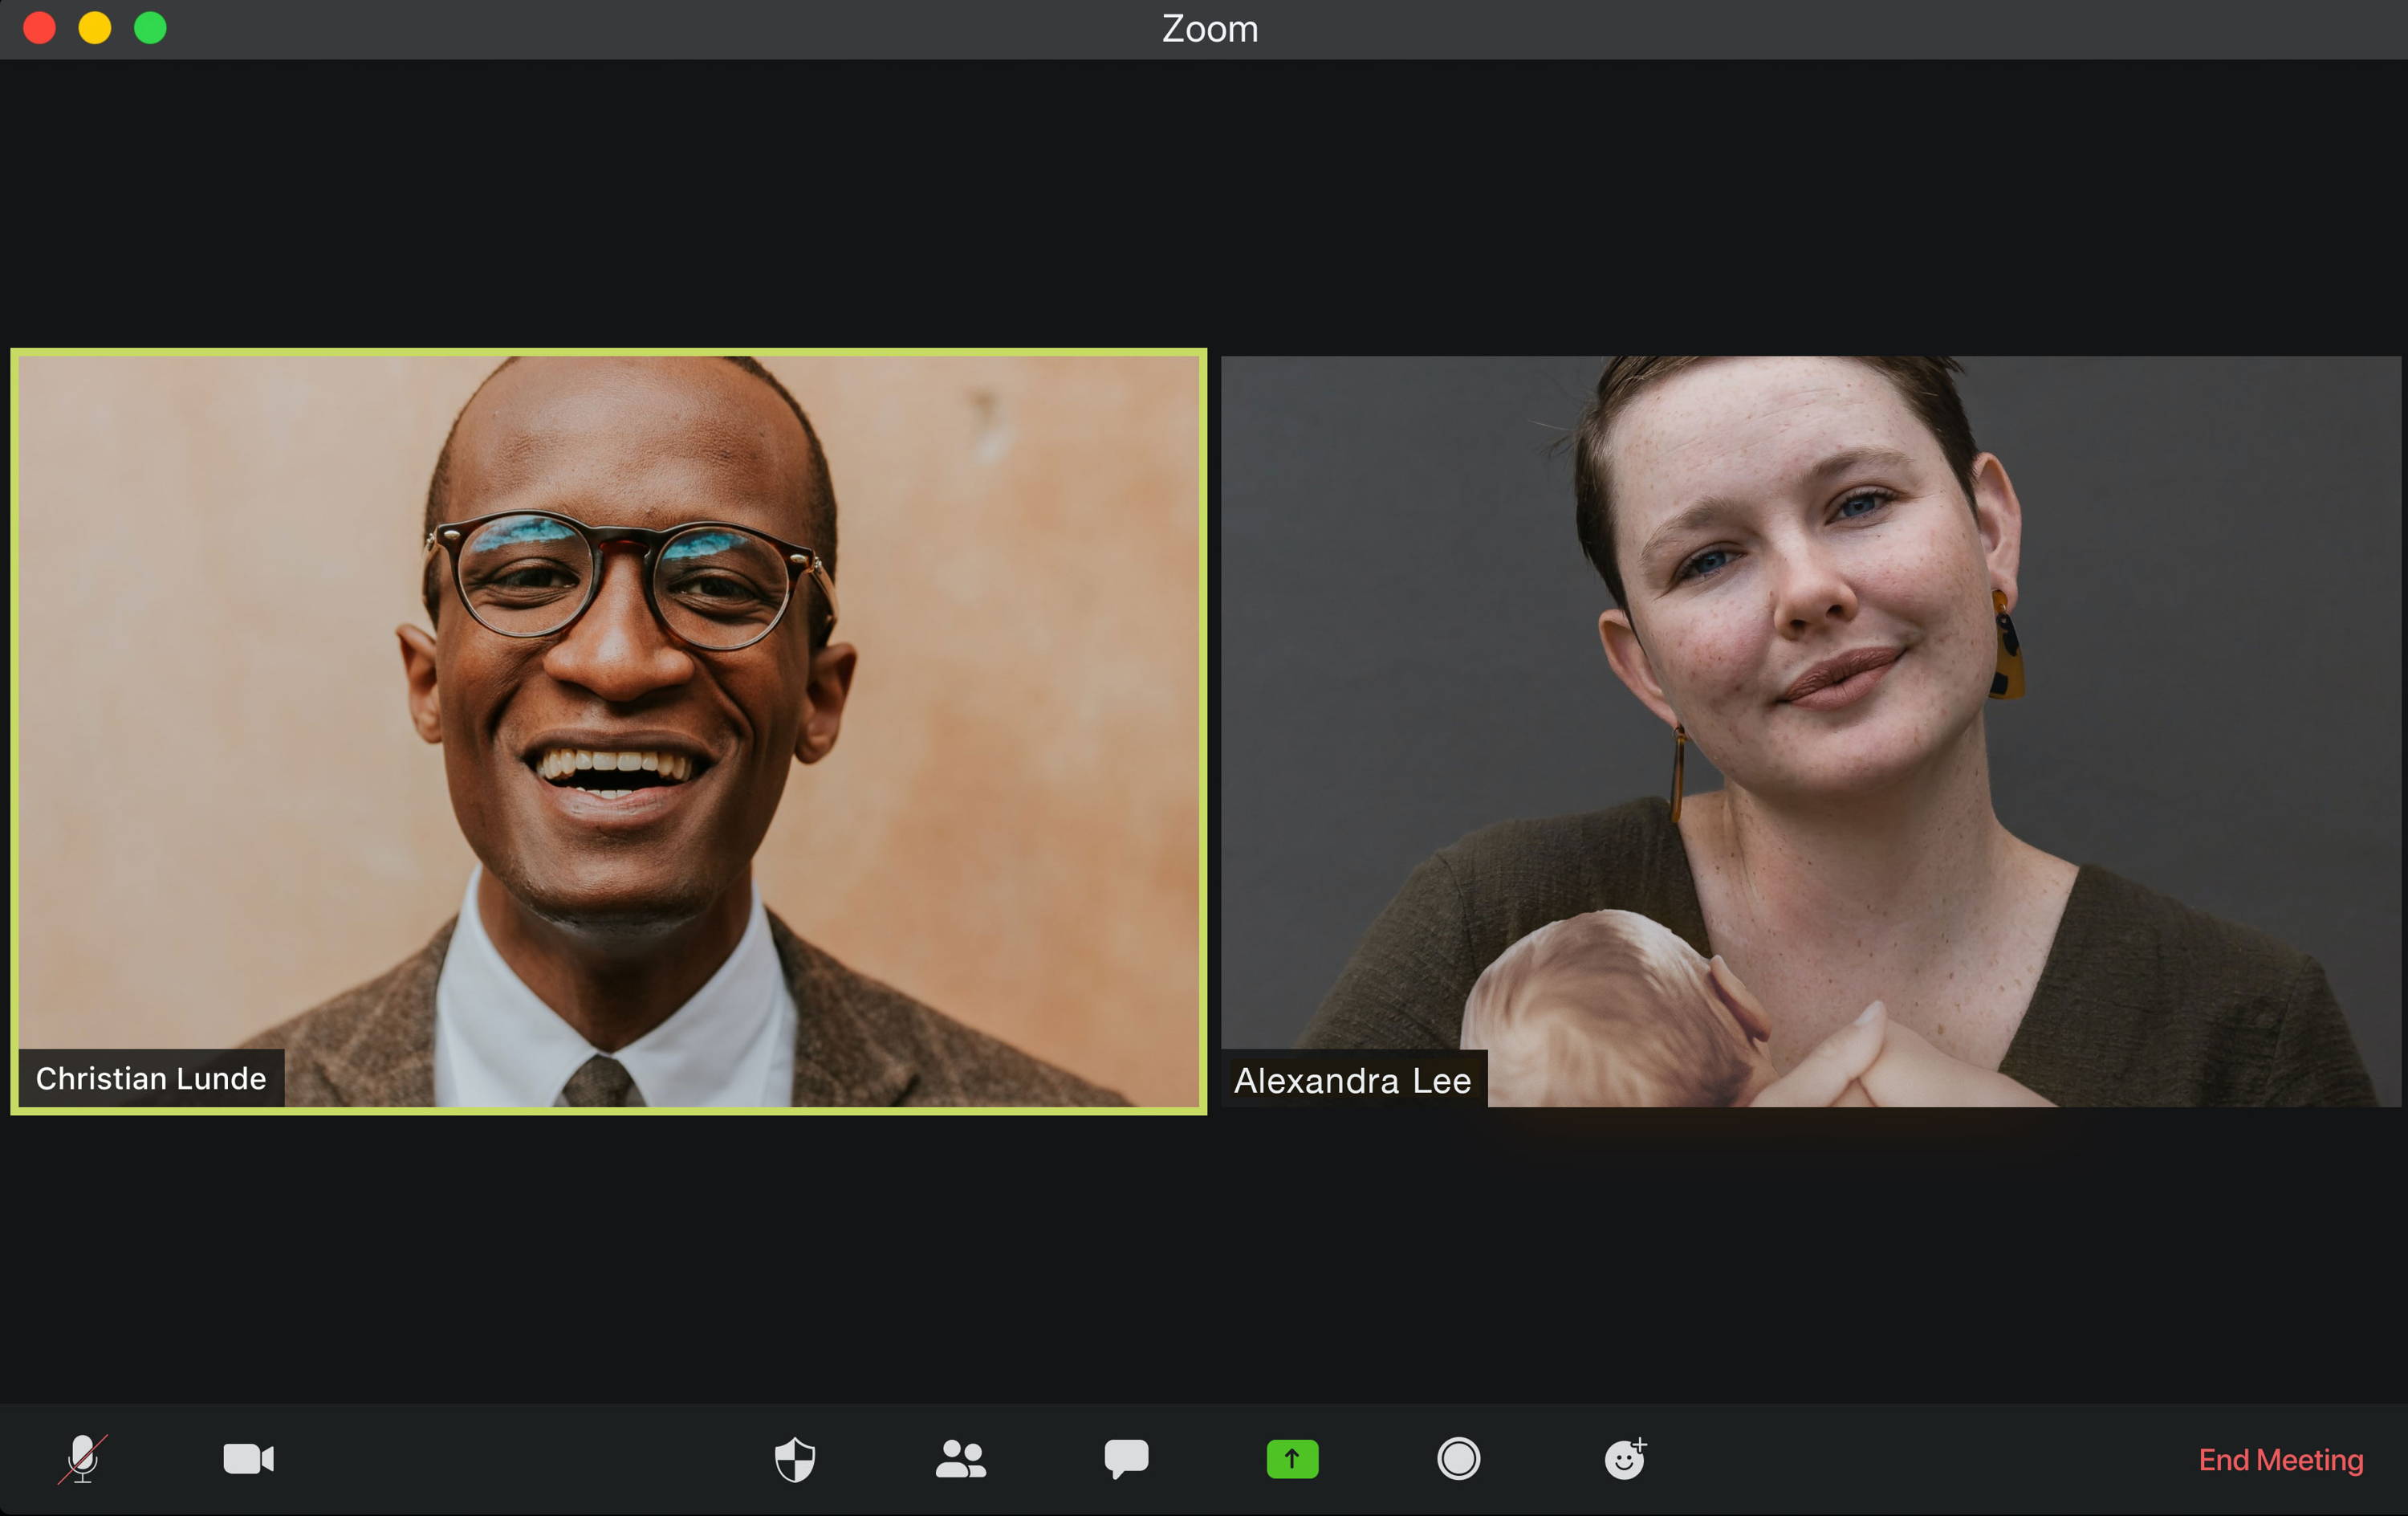Click the Alexandra Lee name label
This screenshot has width=2408, height=1516.
click(x=1353, y=1080)
